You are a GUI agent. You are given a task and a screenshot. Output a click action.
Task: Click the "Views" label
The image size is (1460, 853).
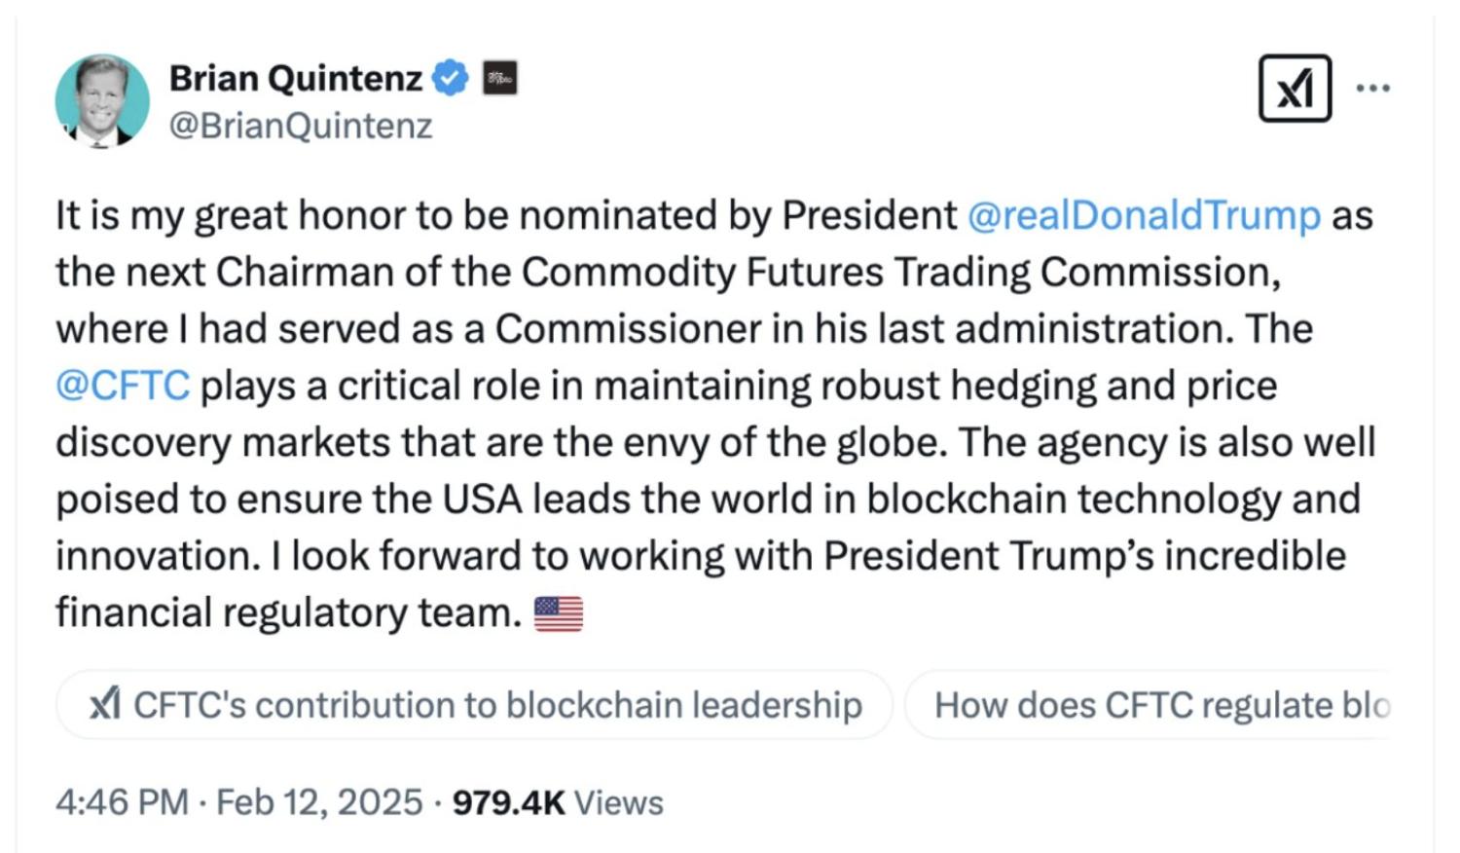(x=619, y=802)
